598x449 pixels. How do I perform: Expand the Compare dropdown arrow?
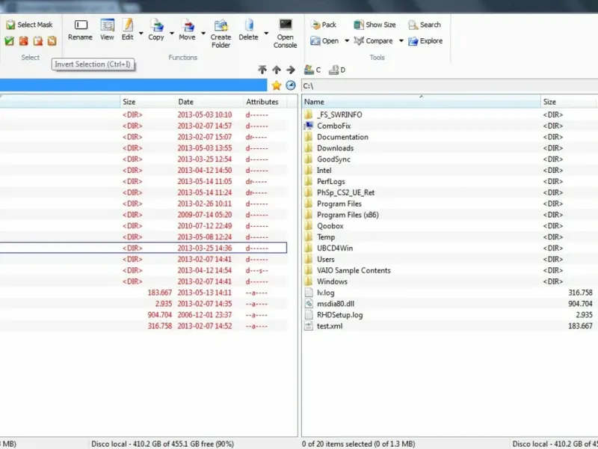401,41
